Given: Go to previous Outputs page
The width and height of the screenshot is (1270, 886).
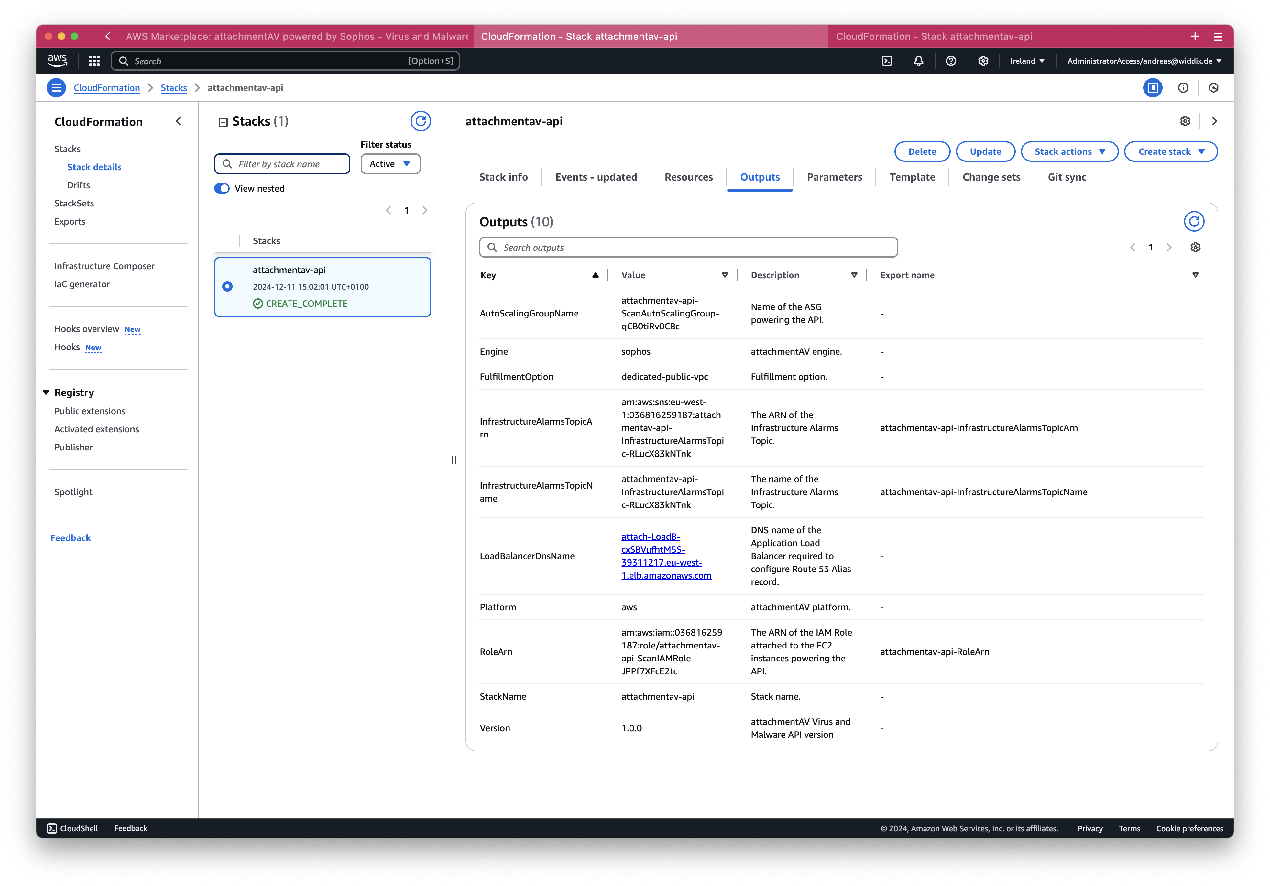Looking at the screenshot, I should 1132,247.
